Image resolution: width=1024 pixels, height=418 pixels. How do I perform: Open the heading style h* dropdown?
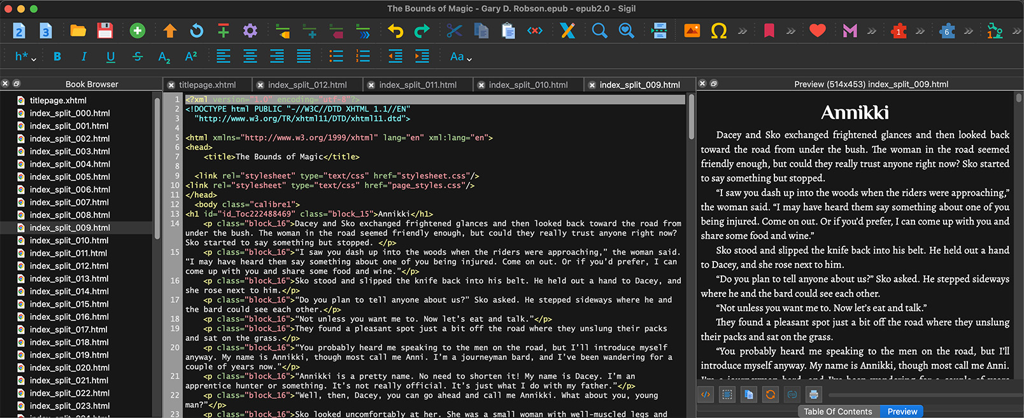(x=25, y=57)
